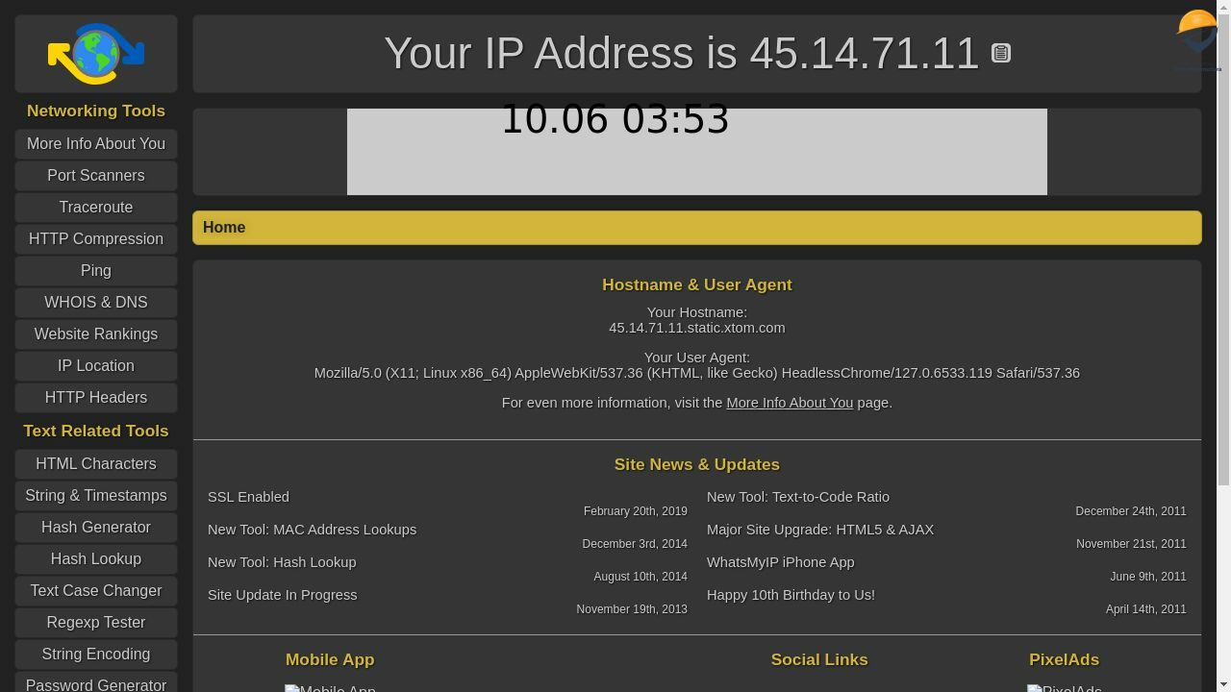The image size is (1231, 692).
Task: Open Text Case Changer tool
Action: (96, 591)
